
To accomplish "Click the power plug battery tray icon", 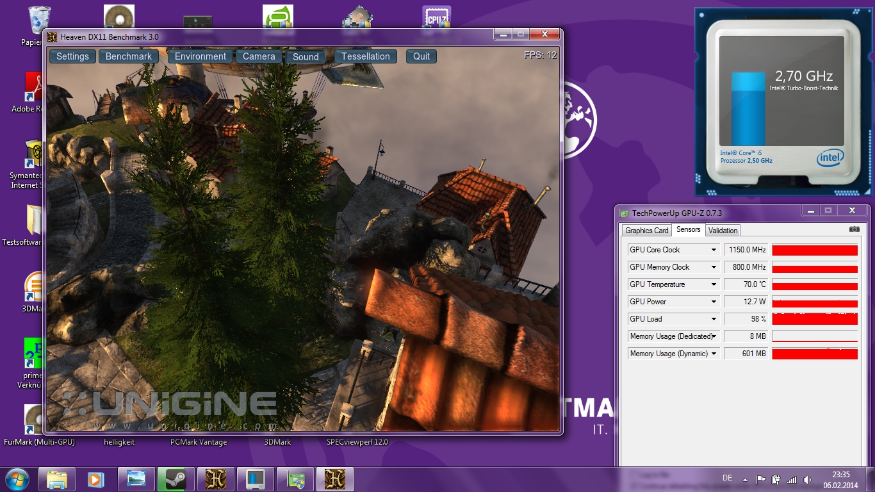I will point(776,479).
